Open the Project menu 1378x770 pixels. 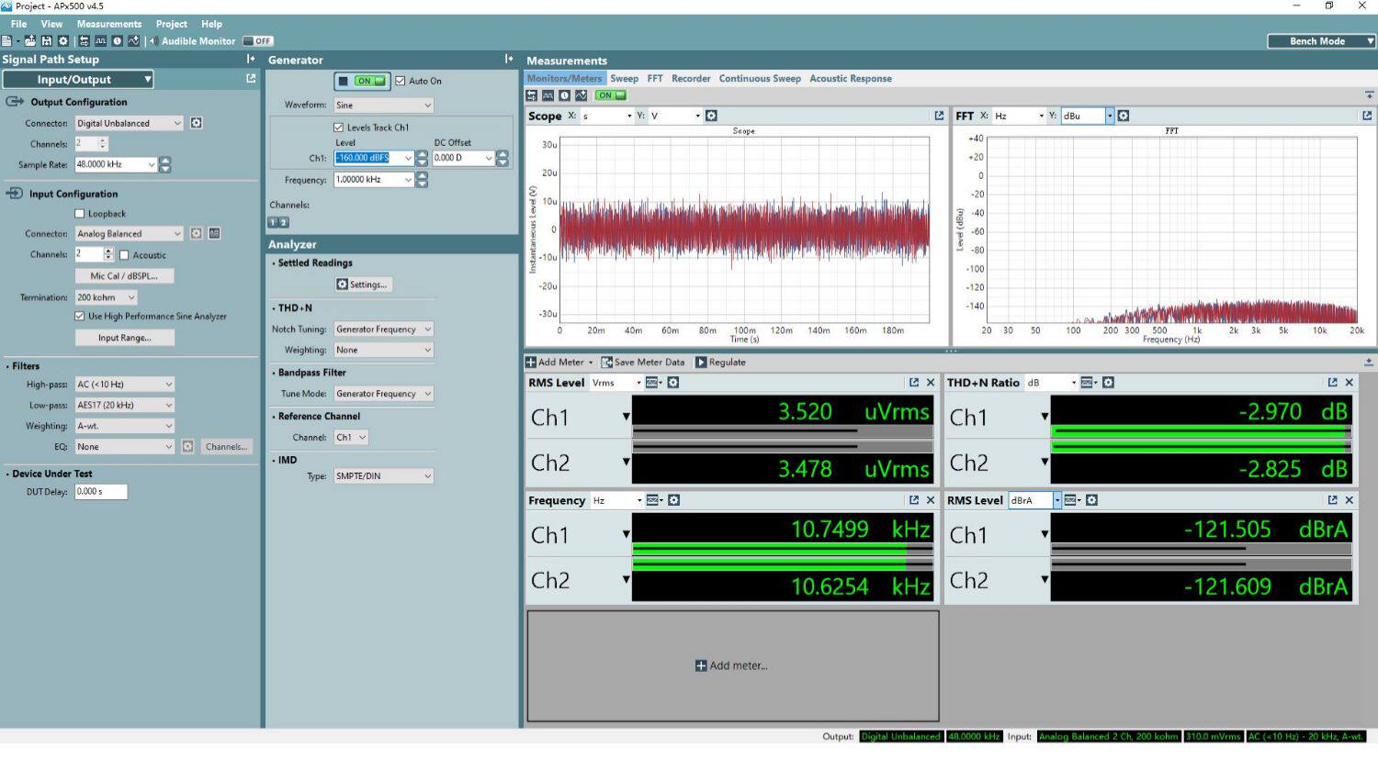(x=172, y=24)
